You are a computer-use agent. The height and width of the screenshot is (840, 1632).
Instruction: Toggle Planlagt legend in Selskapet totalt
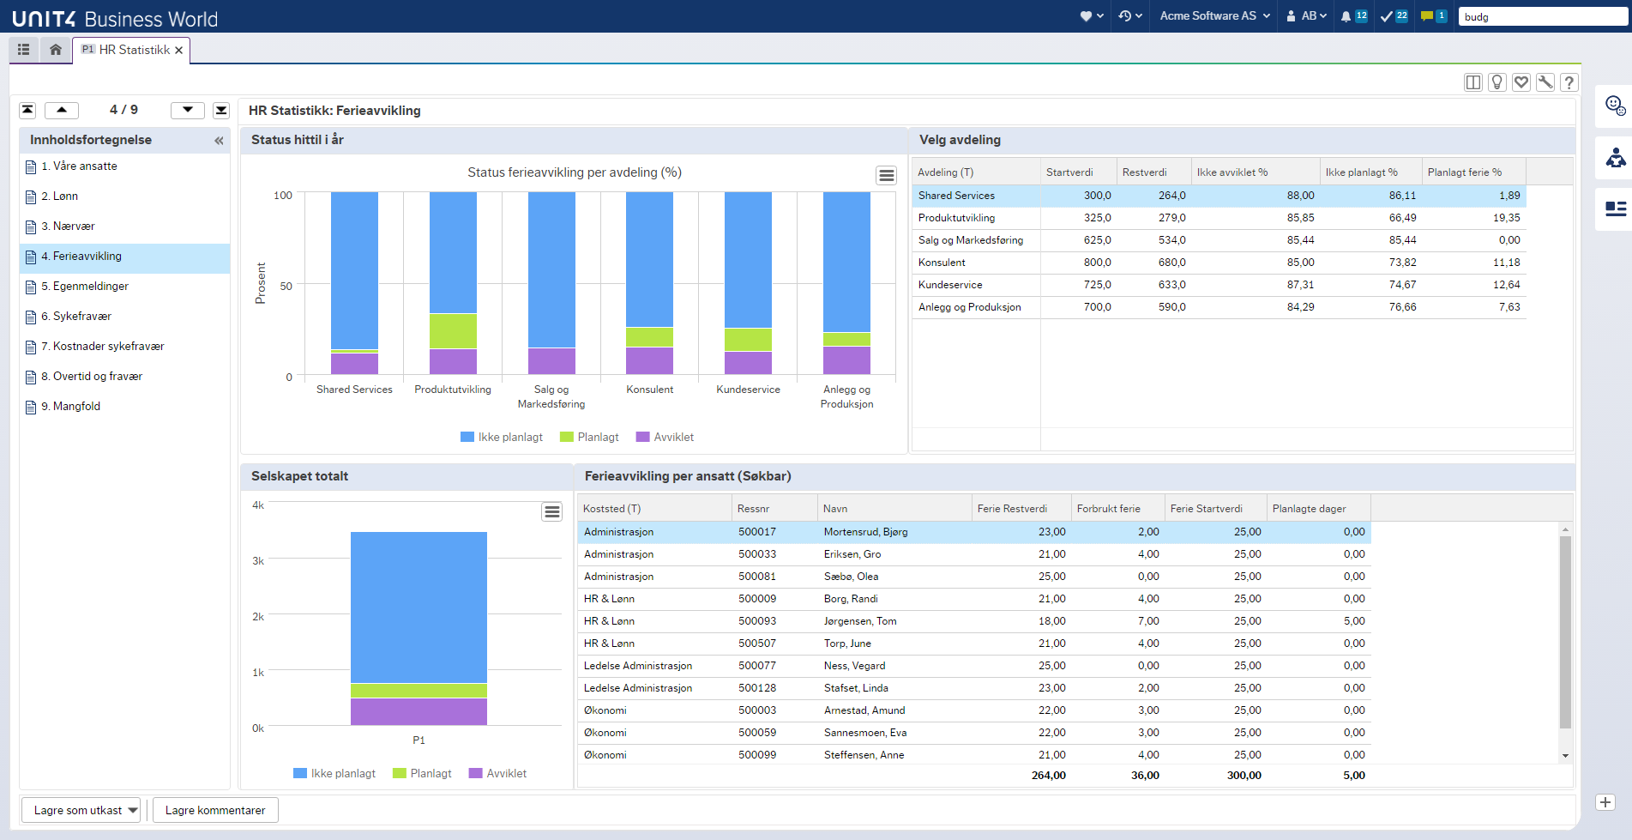click(x=422, y=773)
